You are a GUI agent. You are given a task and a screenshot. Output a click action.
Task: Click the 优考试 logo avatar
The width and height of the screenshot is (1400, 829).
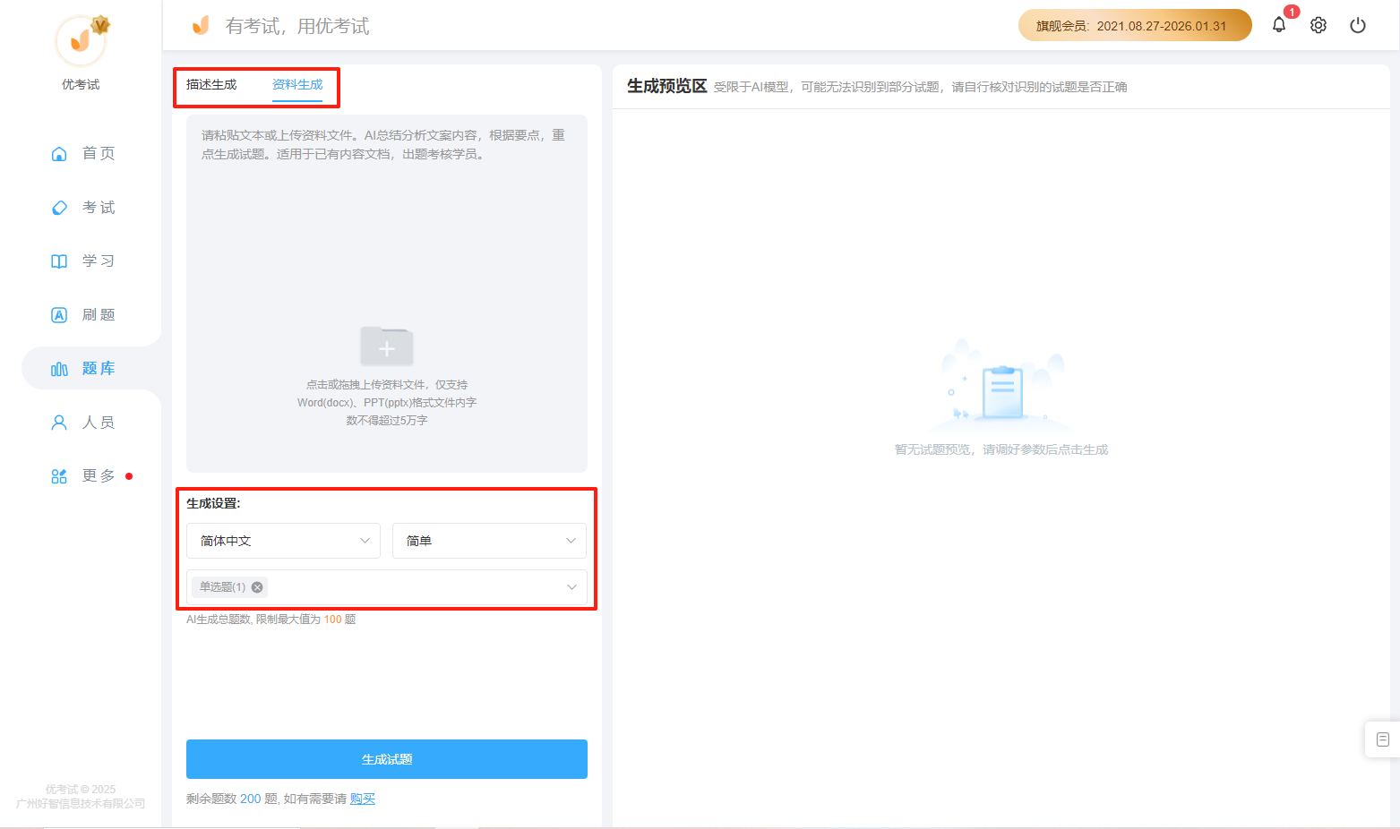point(81,40)
